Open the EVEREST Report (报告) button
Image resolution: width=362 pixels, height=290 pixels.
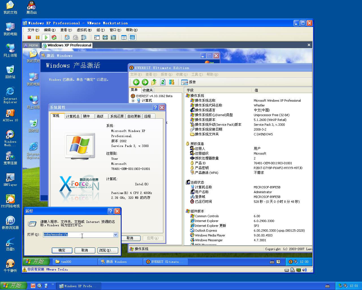[x=189, y=82]
